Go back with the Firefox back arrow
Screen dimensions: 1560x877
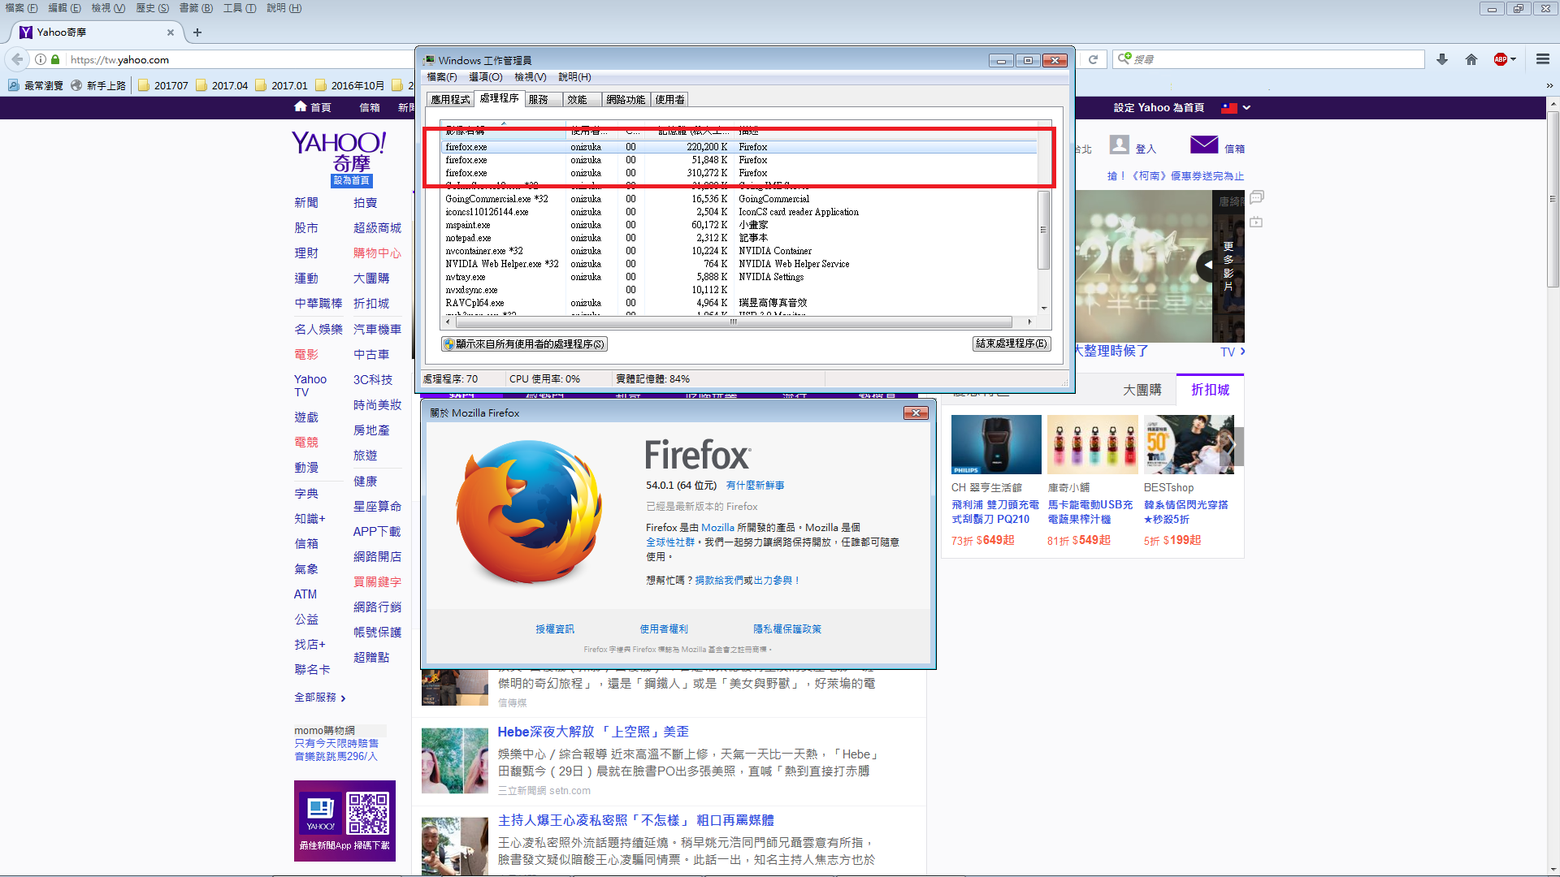[17, 59]
